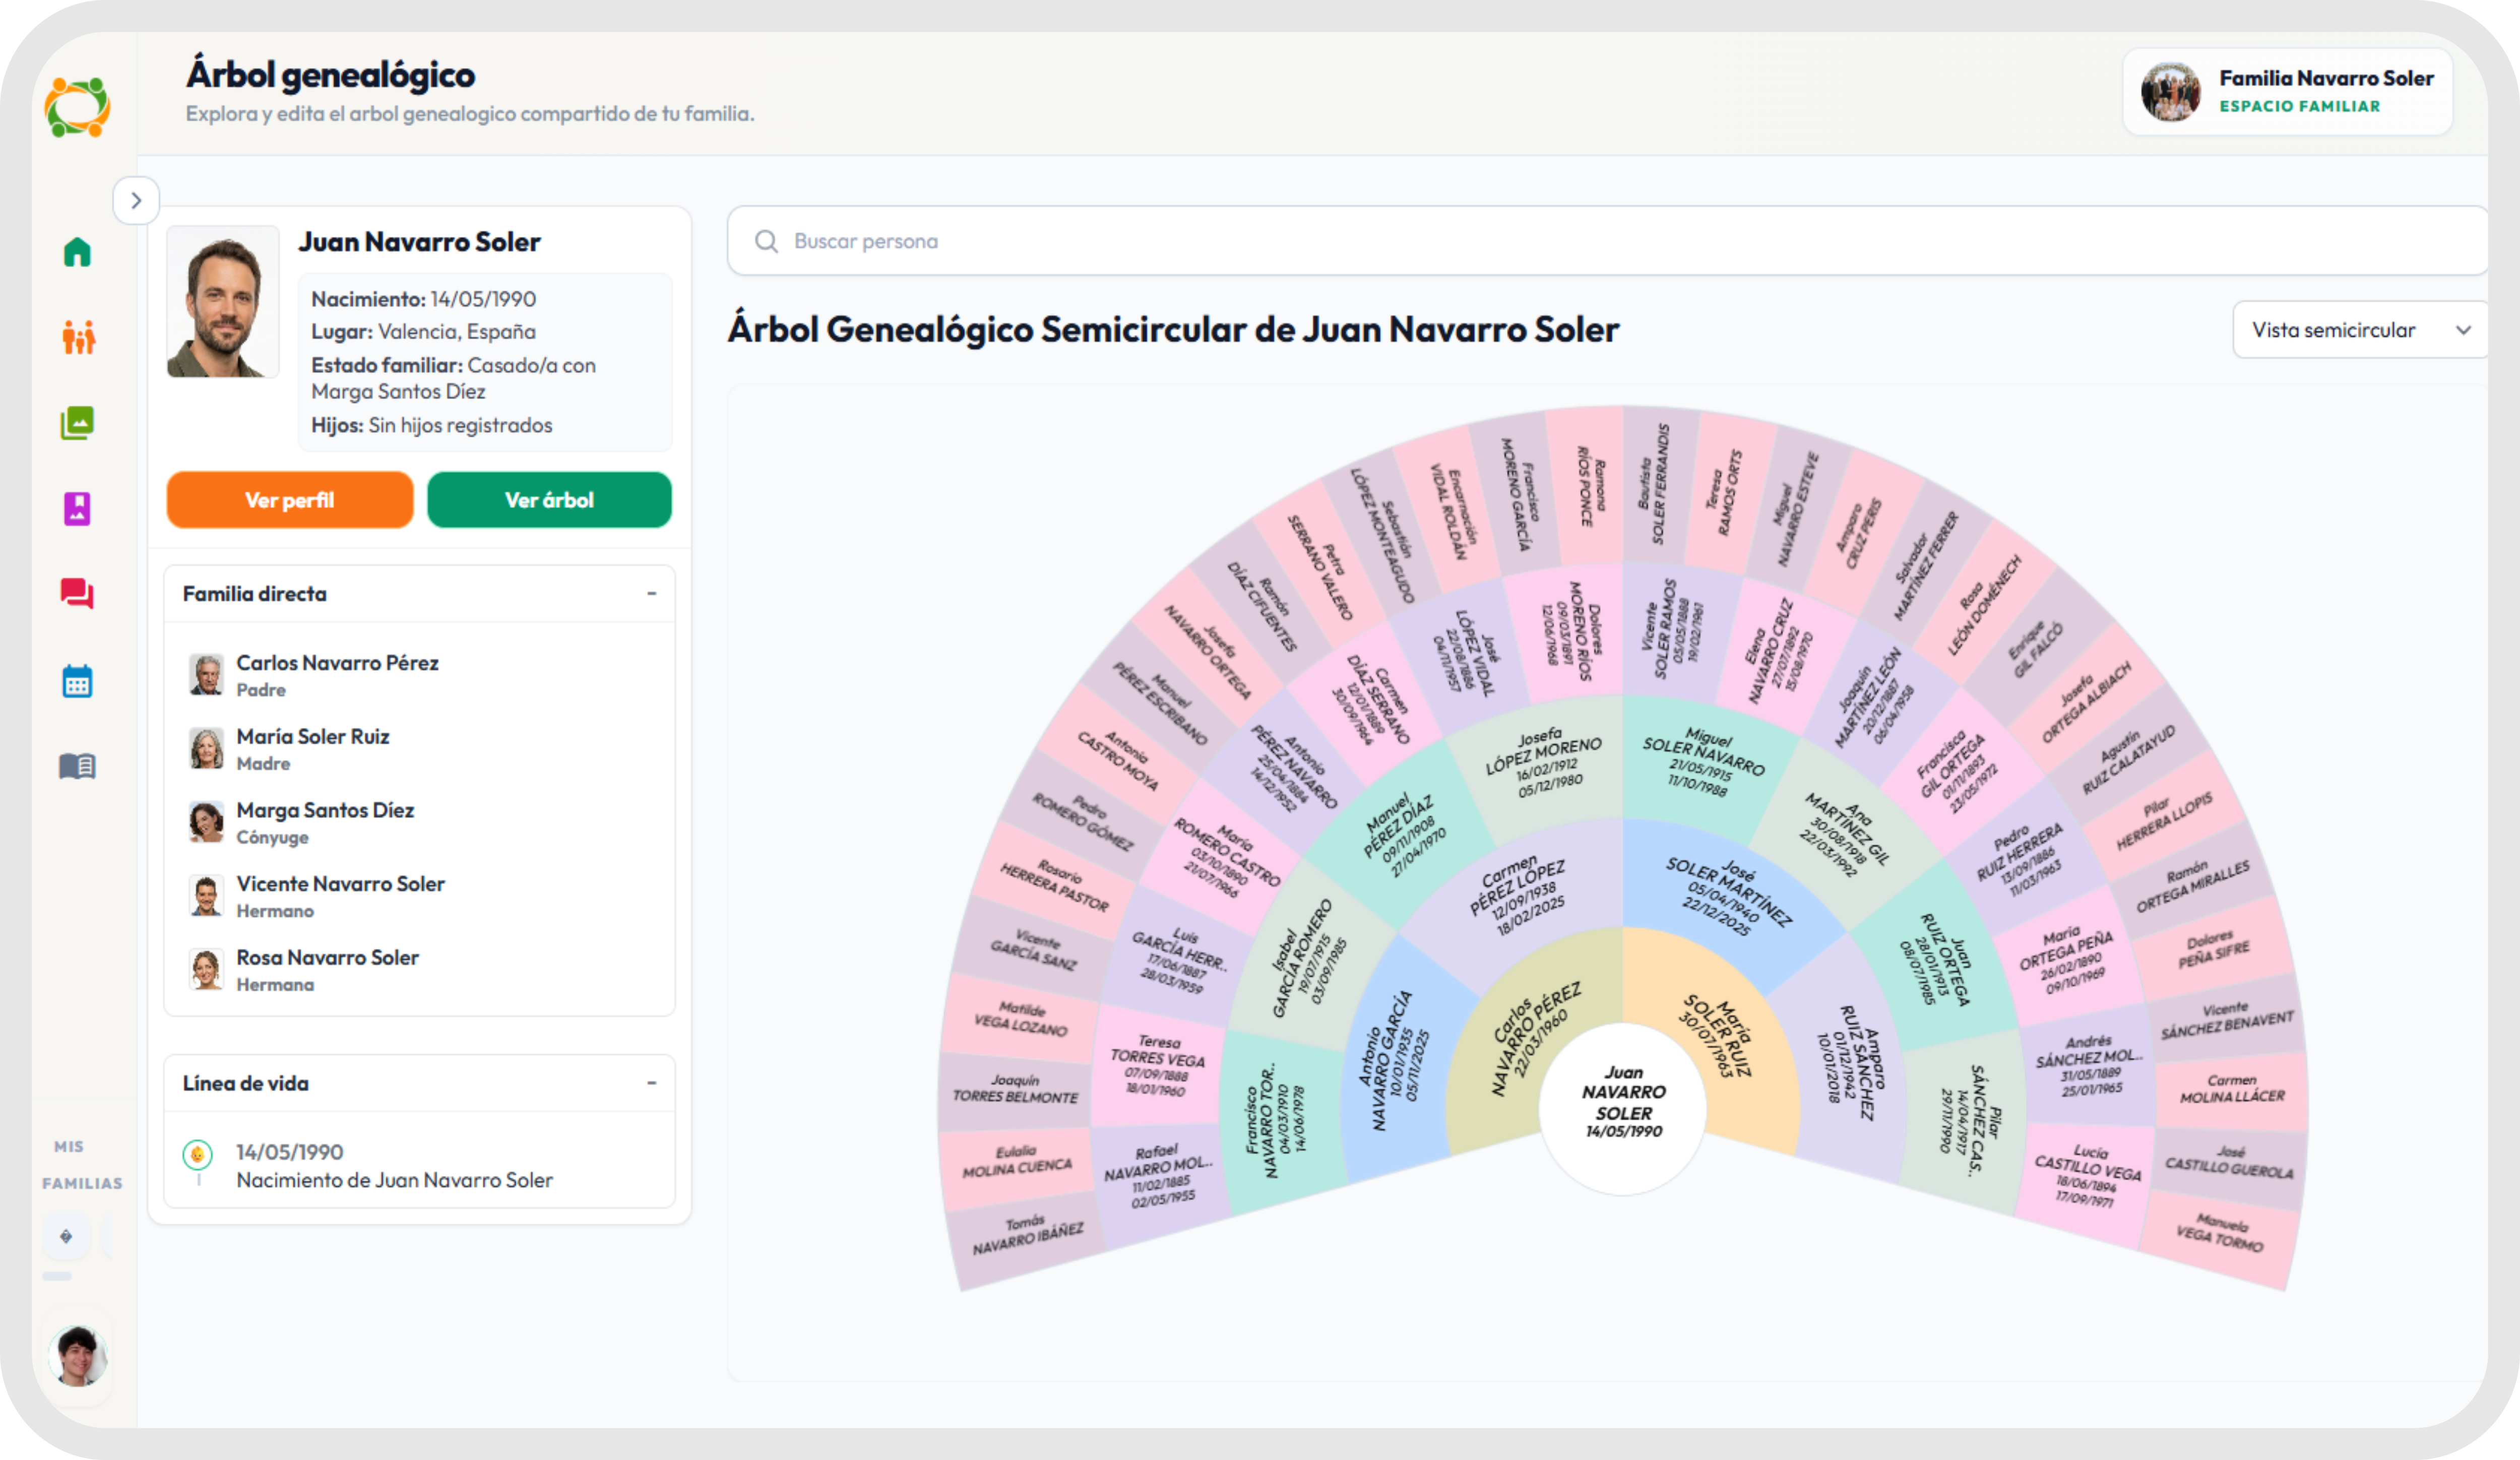Select Marga Santos Díez, the spouse
The height and width of the screenshot is (1460, 2520).
pos(325,811)
